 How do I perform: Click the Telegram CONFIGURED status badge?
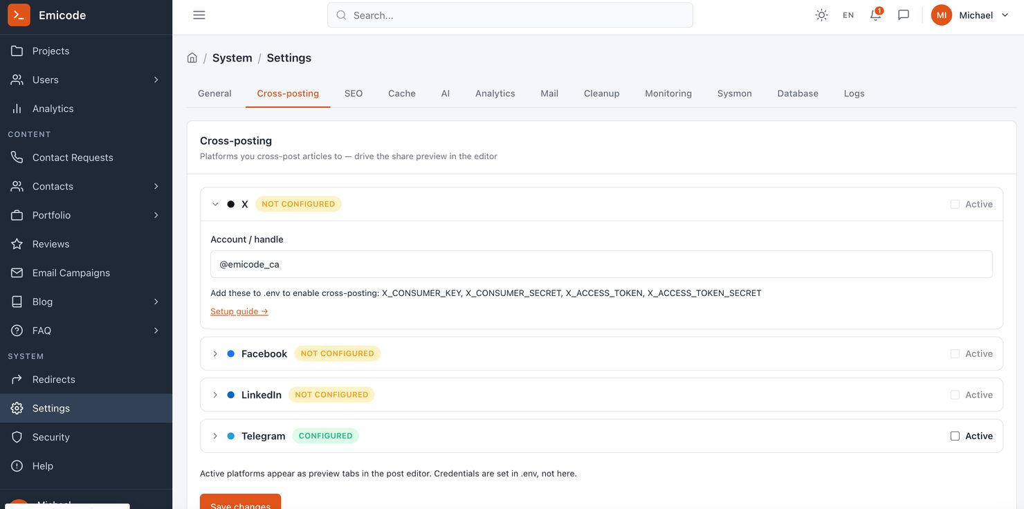pos(326,436)
